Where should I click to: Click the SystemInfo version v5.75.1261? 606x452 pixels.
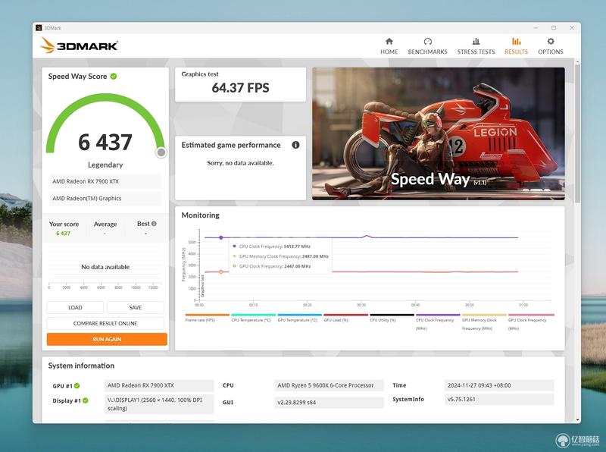click(499, 400)
